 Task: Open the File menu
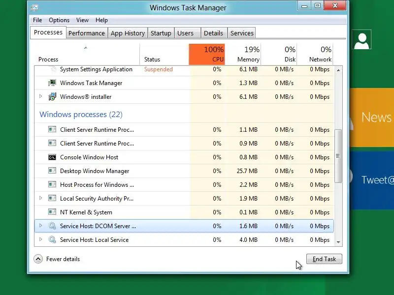pos(37,20)
